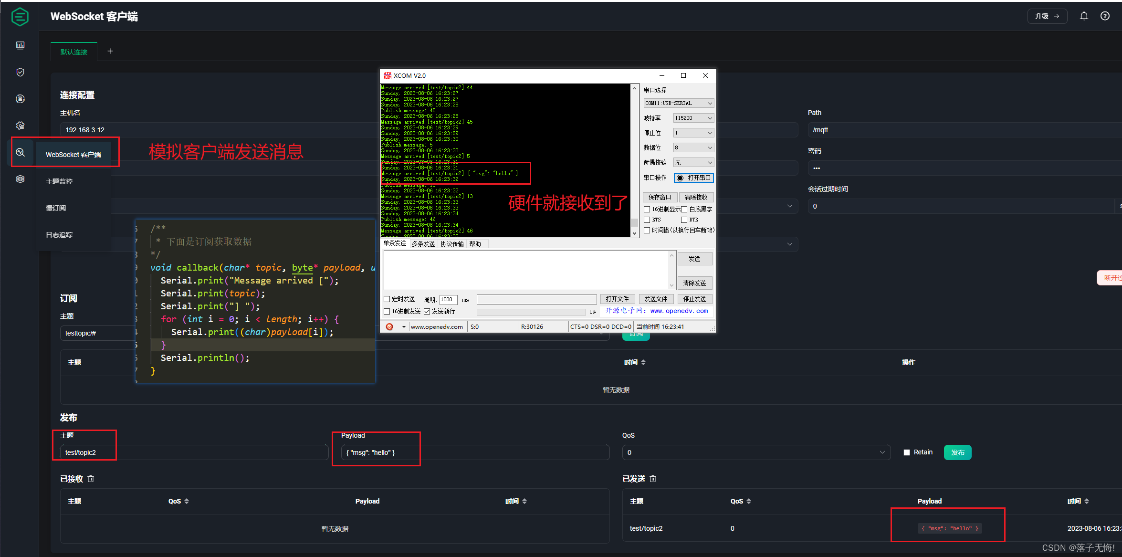The width and height of the screenshot is (1122, 557).
Task: Click the Payload input field
Action: tap(475, 452)
